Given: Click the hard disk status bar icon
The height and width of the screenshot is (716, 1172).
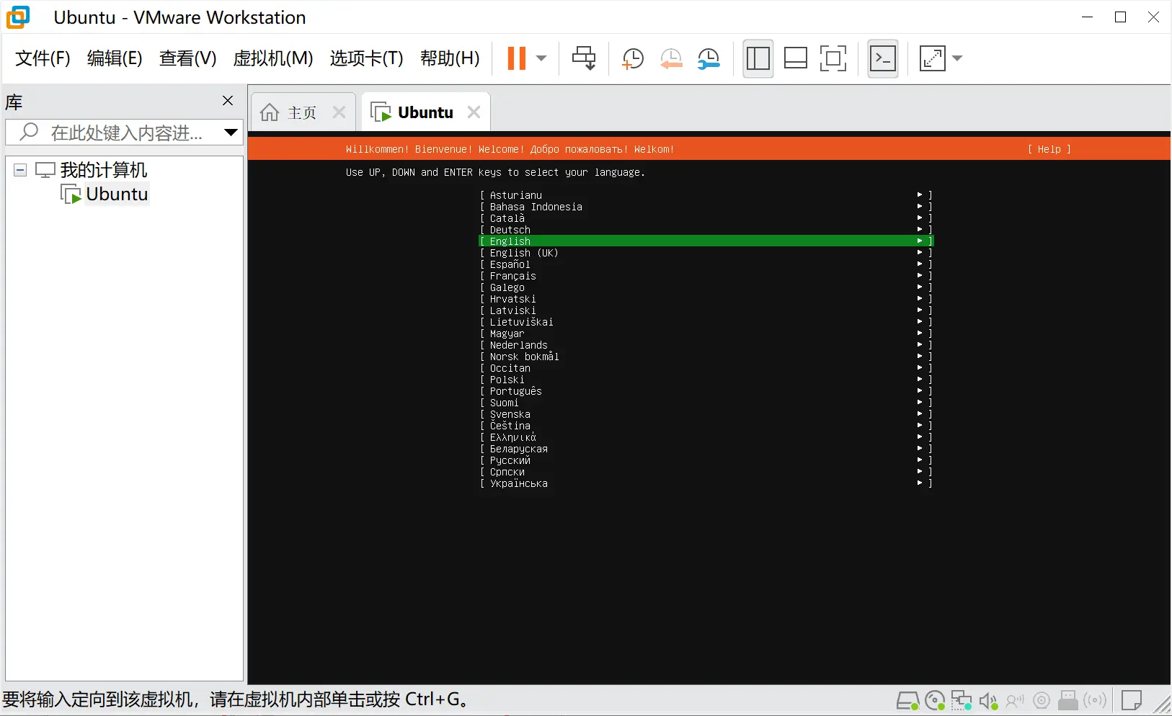Looking at the screenshot, I should tap(907, 700).
